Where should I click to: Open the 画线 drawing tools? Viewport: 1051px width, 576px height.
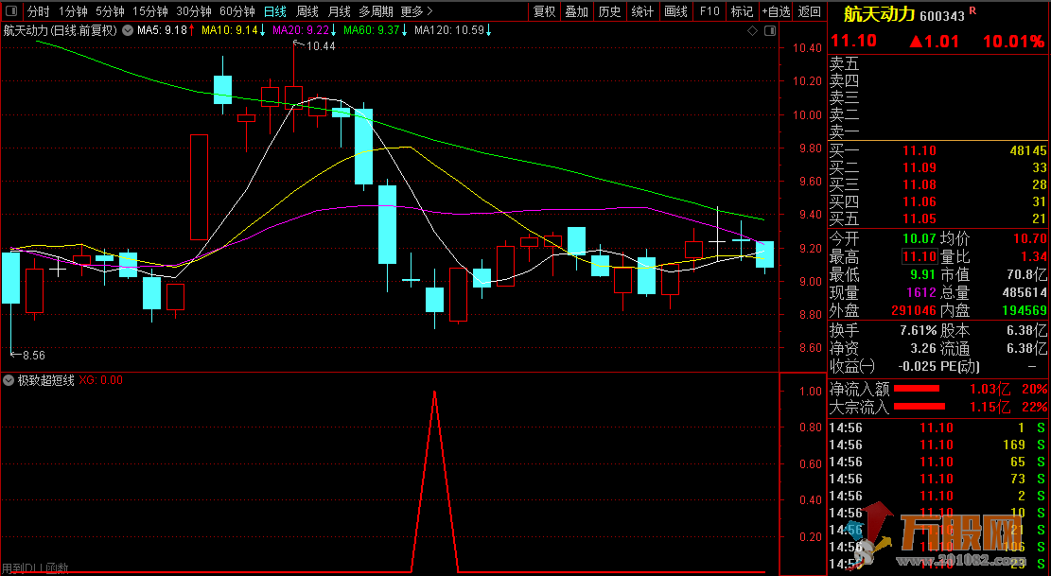click(675, 11)
